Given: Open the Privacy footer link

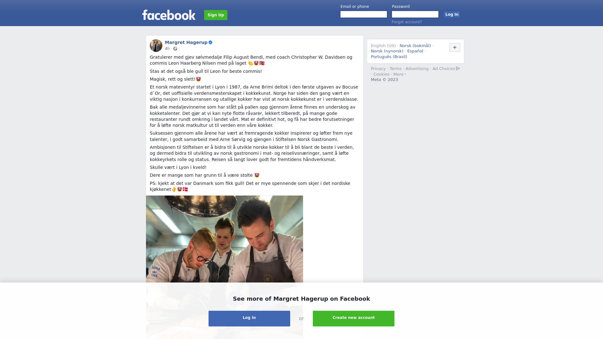Looking at the screenshot, I should click(378, 69).
